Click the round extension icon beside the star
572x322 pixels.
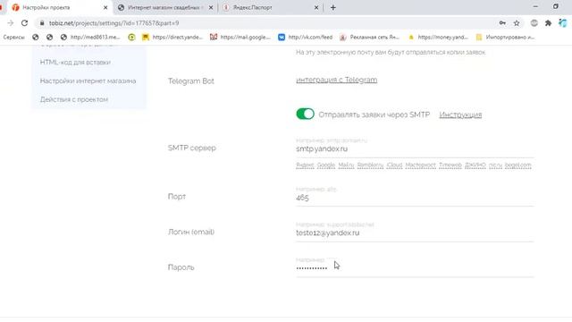[x=534, y=23]
